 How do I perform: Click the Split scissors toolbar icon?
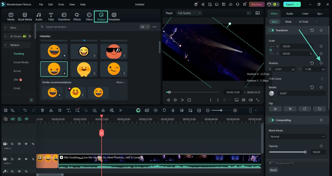(x=51, y=110)
